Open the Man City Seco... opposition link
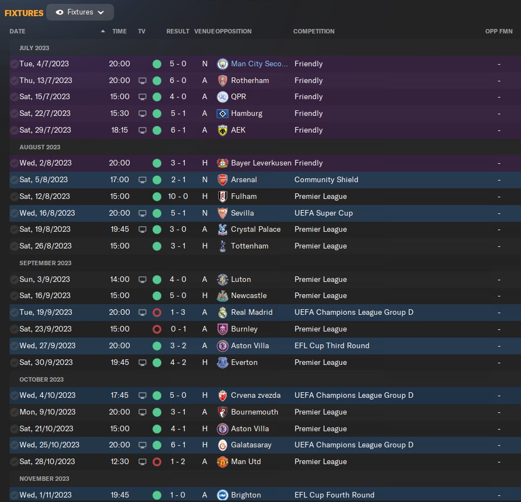 259,64
